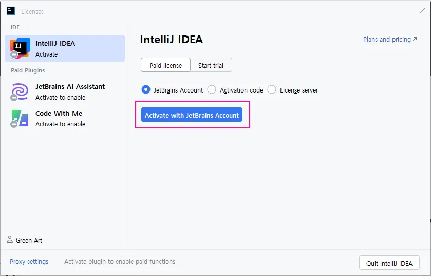Open Proxy settings link
The height and width of the screenshot is (276, 431).
pos(29,261)
